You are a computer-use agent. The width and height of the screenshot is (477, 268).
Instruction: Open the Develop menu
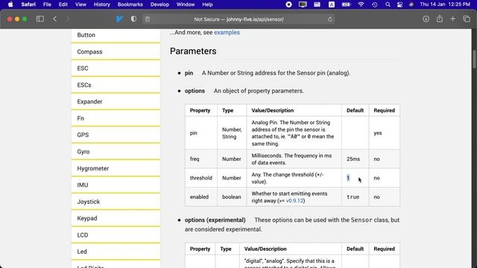pyautogui.click(x=159, y=4)
